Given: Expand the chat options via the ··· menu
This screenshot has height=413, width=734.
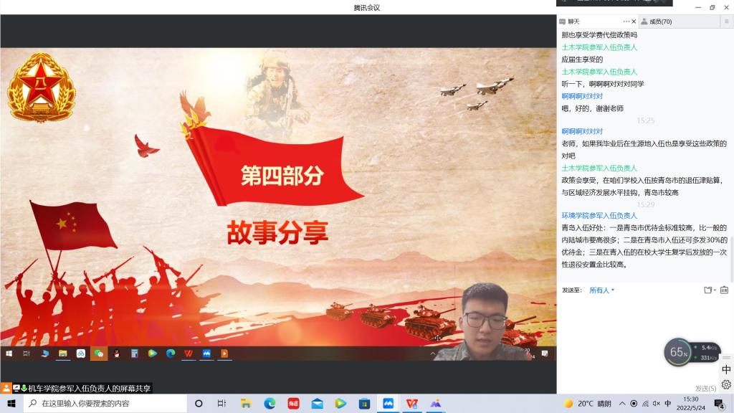Looking at the screenshot, I should point(626,22).
